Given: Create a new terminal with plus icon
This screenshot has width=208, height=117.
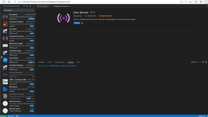Looking at the screenshot, I should (x=198, y=62).
